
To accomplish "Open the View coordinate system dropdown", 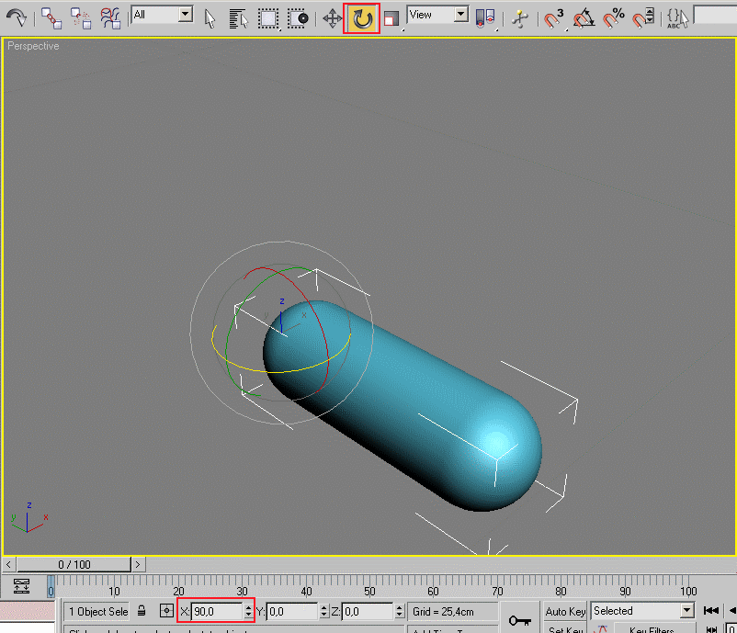I will coord(437,15).
